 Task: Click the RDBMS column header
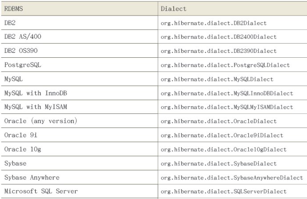(13, 8)
